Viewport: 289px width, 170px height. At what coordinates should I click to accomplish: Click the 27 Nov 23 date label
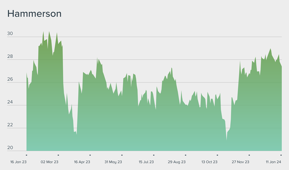pos(240,162)
